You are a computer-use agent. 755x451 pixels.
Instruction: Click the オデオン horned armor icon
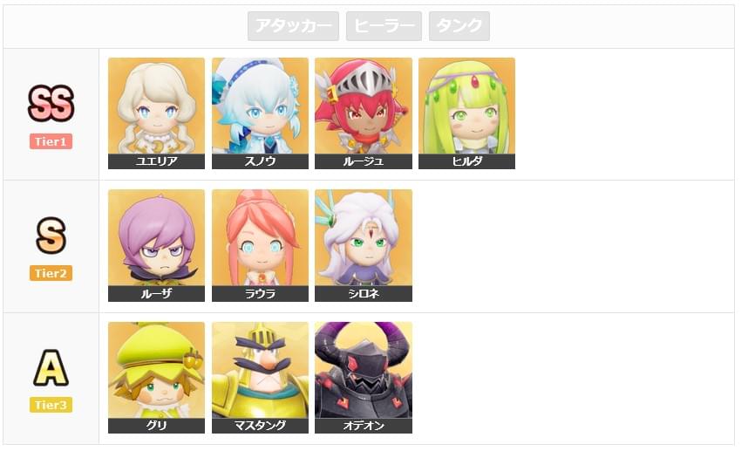click(x=364, y=378)
